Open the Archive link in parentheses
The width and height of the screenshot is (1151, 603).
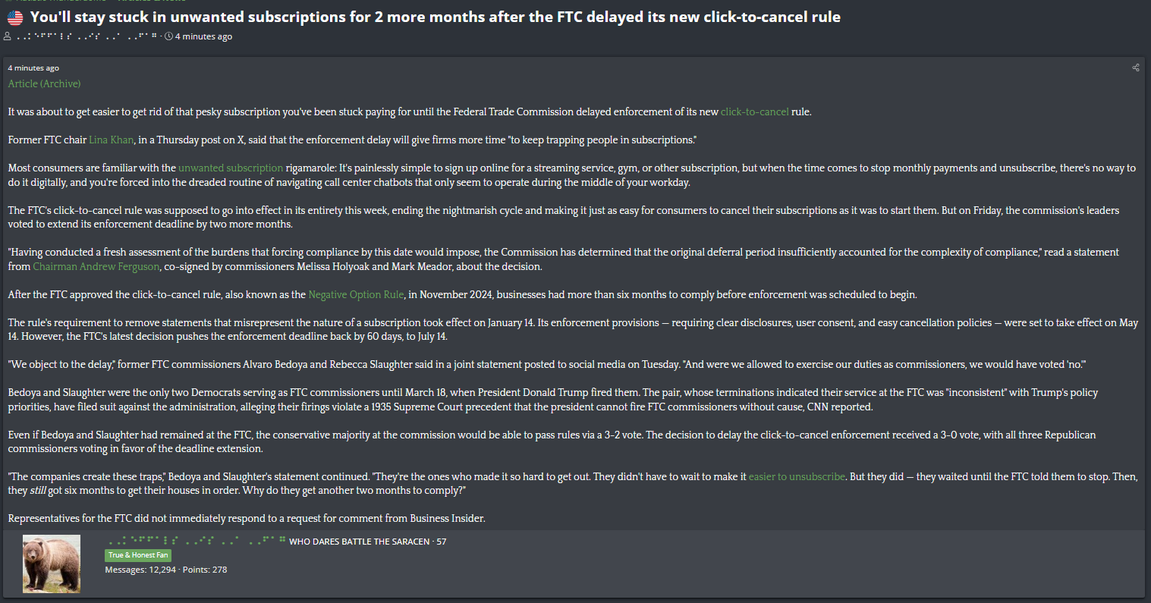point(61,83)
